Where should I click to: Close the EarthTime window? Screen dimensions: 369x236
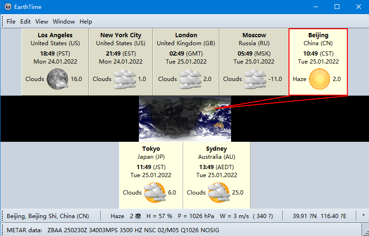pos(359,7)
